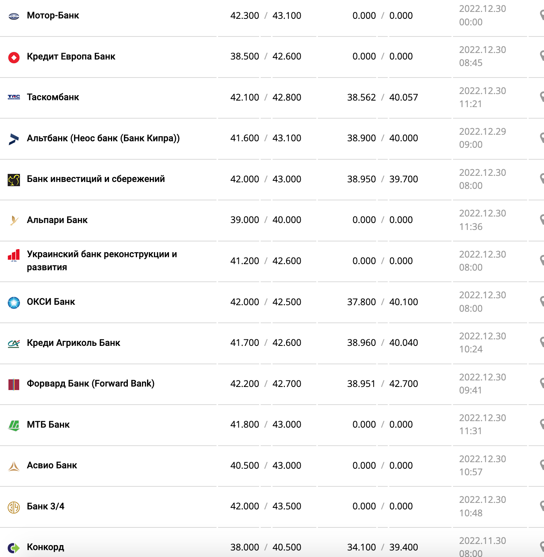This screenshot has height=557, width=544.
Task: Click the Таскомбанк TAC logo icon
Action: pos(14,98)
